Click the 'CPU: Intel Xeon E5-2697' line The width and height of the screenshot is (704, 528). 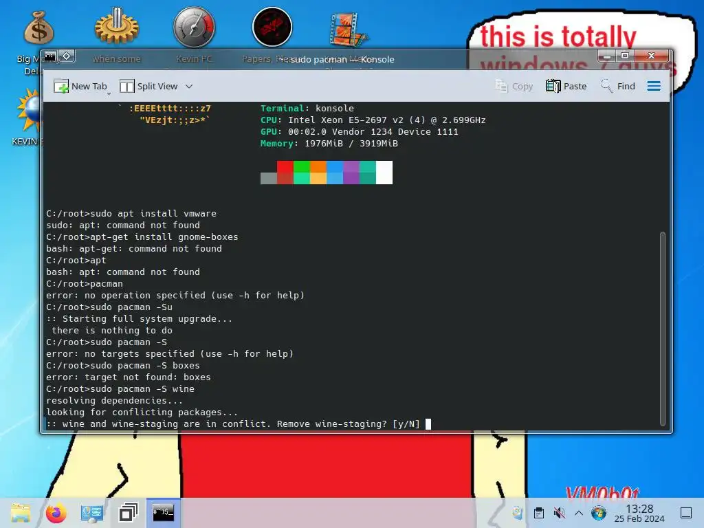373,120
